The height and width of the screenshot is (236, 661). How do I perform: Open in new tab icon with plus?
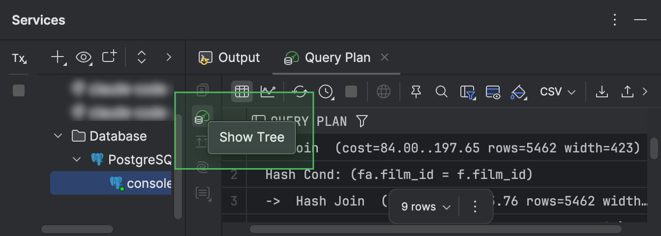click(x=109, y=57)
